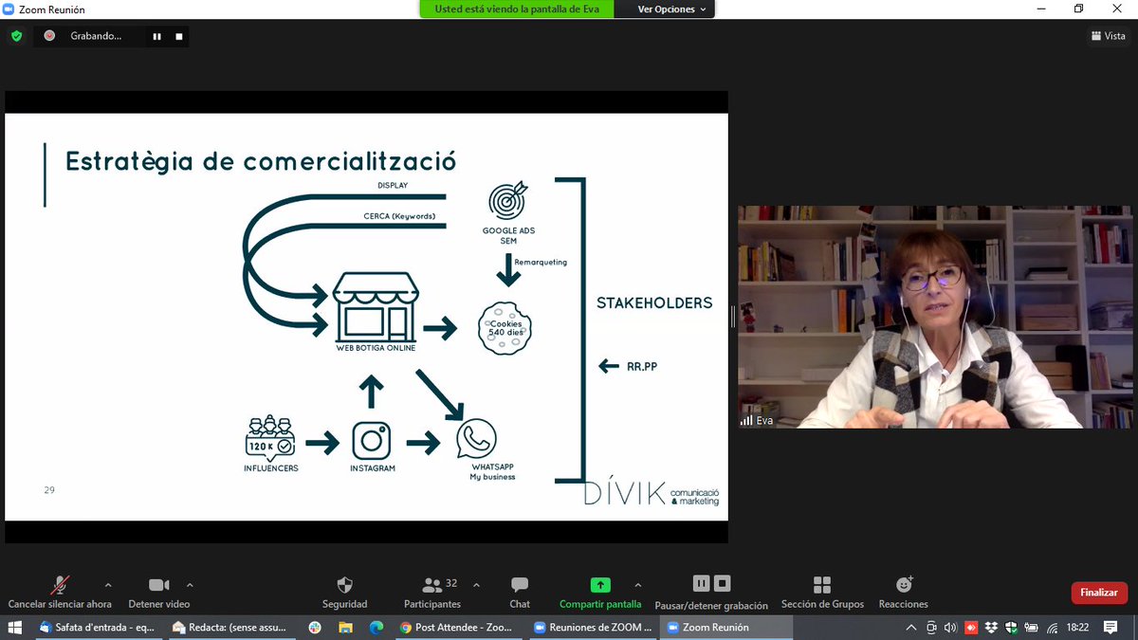
Task: Show hidden system tray icons
Action: pos(911,628)
